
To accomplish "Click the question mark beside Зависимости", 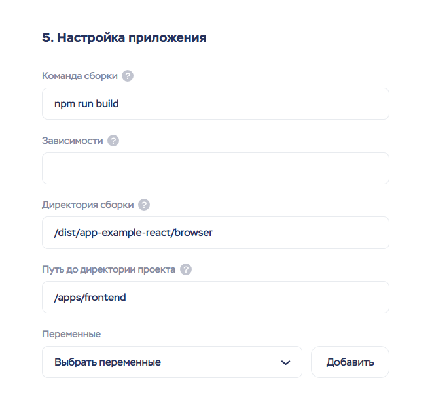I will (113, 141).
